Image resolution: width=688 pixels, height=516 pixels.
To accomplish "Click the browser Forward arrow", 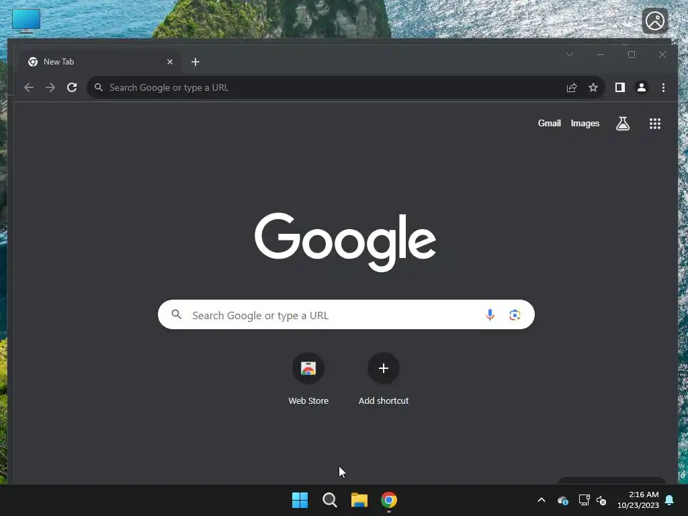I will [50, 87].
